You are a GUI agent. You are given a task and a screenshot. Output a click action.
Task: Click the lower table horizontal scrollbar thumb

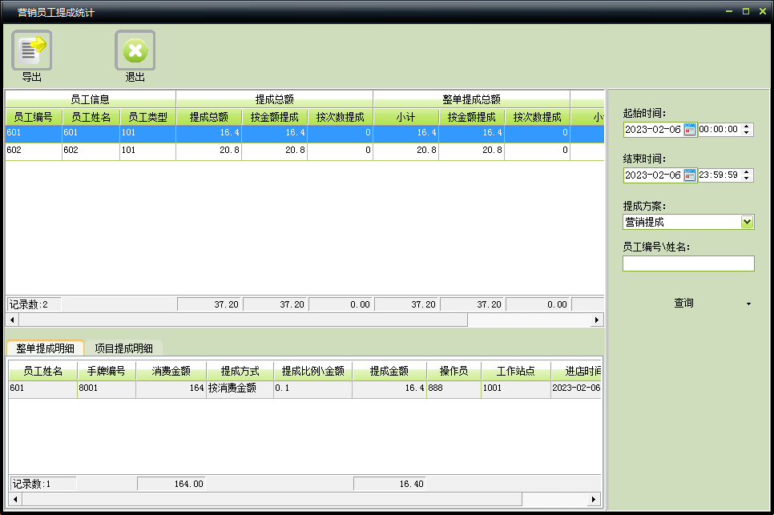[x=272, y=499]
